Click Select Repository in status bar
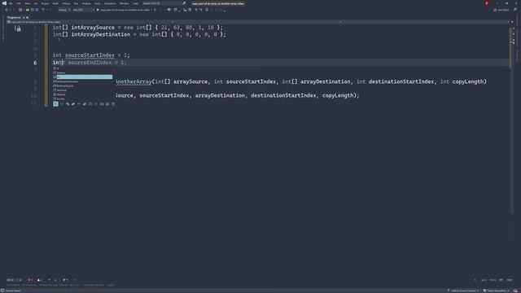The image size is (521, 293). tap(497, 291)
